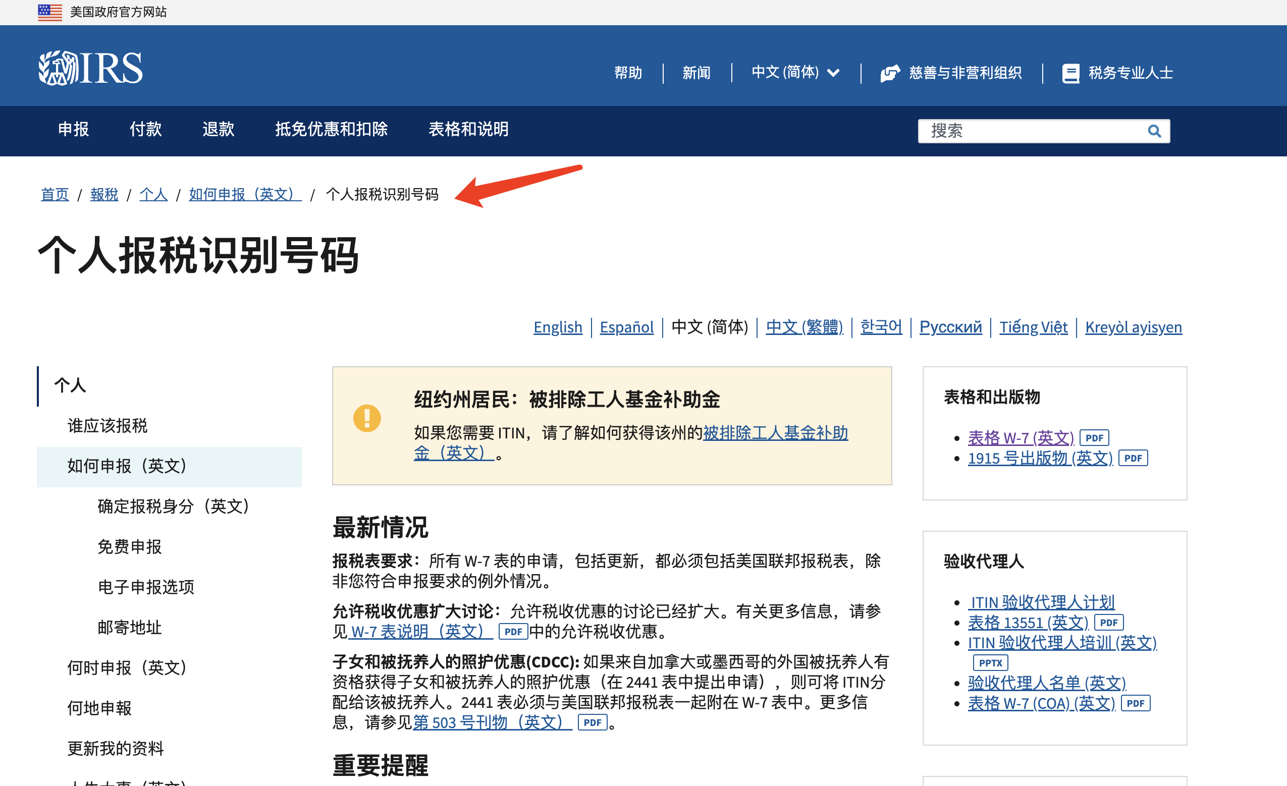Switch page language to Español
This screenshot has width=1287, height=786.
626,327
